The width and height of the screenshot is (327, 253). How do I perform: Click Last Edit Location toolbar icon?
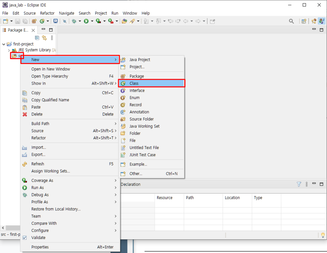pos(170,21)
